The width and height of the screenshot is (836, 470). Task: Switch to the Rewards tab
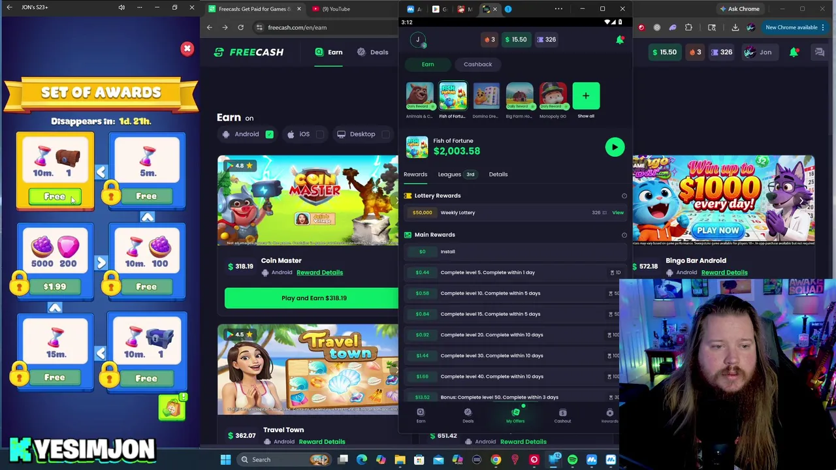coord(415,174)
